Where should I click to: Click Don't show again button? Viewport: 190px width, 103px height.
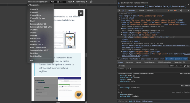click(178, 6)
